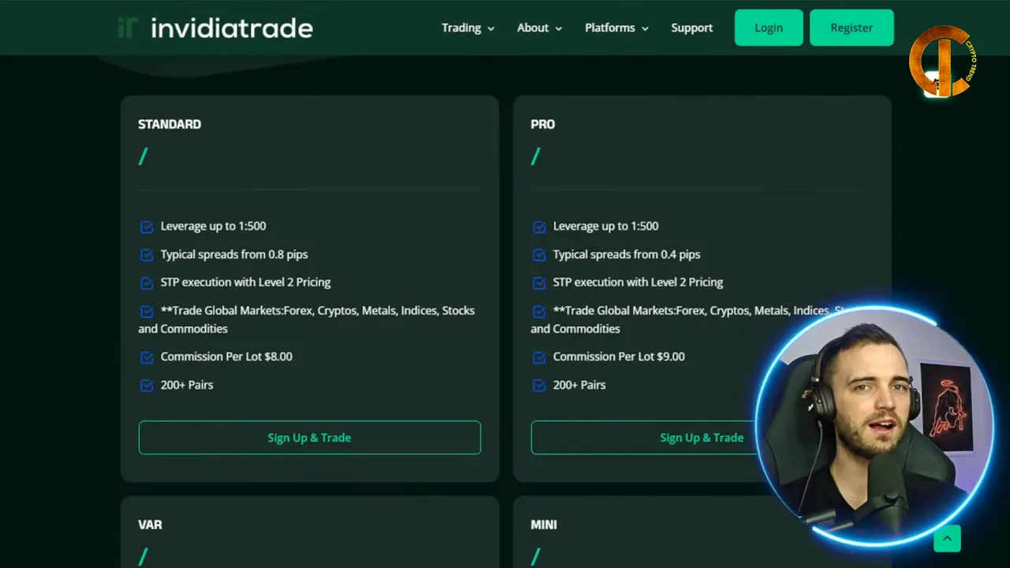Click Sign Up & Trade on Standard card
This screenshot has width=1010, height=568.
(309, 438)
